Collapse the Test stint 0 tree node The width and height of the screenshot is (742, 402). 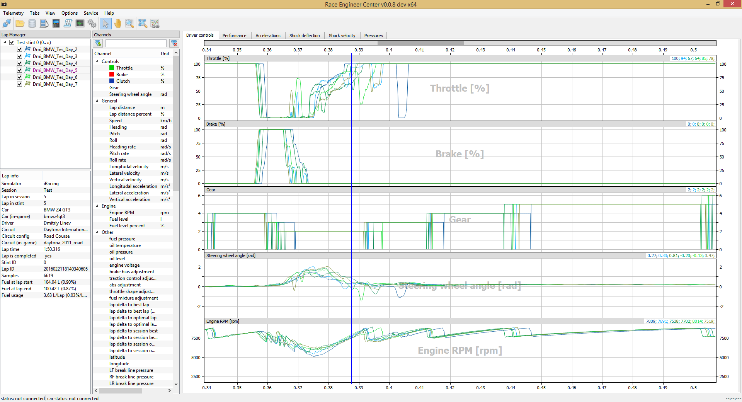pyautogui.click(x=5, y=43)
